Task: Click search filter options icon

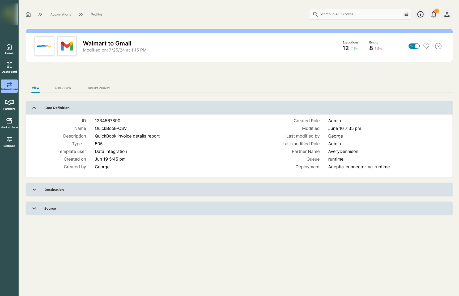Action: [406, 14]
